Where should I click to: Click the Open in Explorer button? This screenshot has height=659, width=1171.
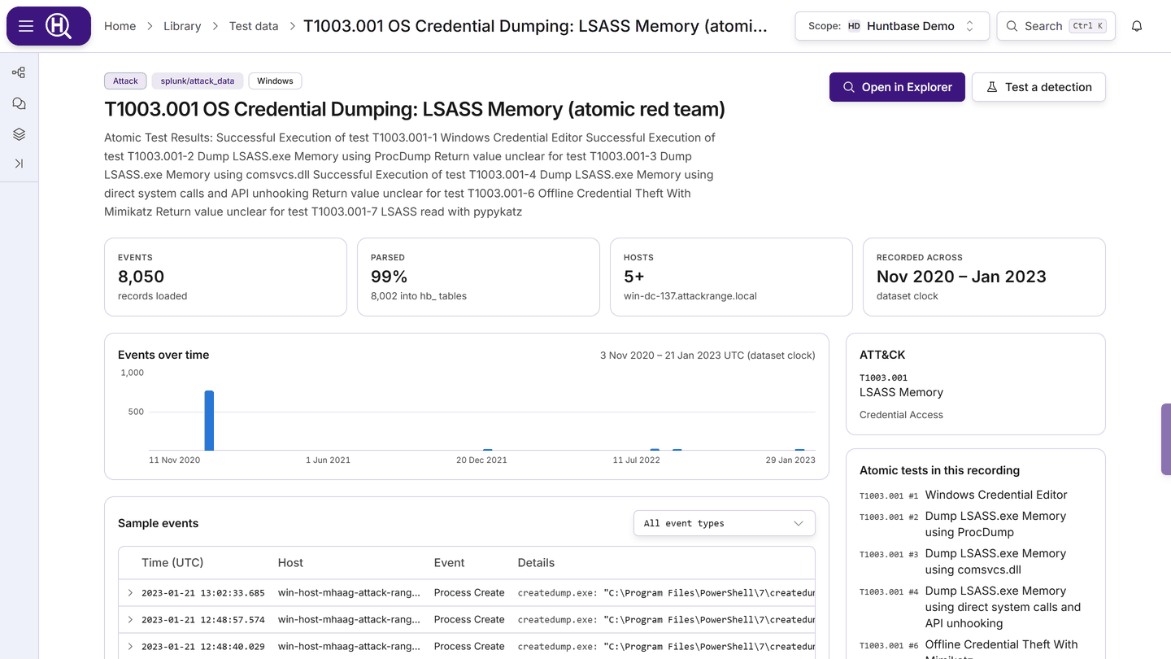tap(897, 87)
